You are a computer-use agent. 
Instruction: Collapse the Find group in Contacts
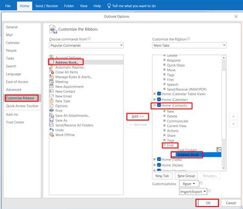click(x=165, y=145)
